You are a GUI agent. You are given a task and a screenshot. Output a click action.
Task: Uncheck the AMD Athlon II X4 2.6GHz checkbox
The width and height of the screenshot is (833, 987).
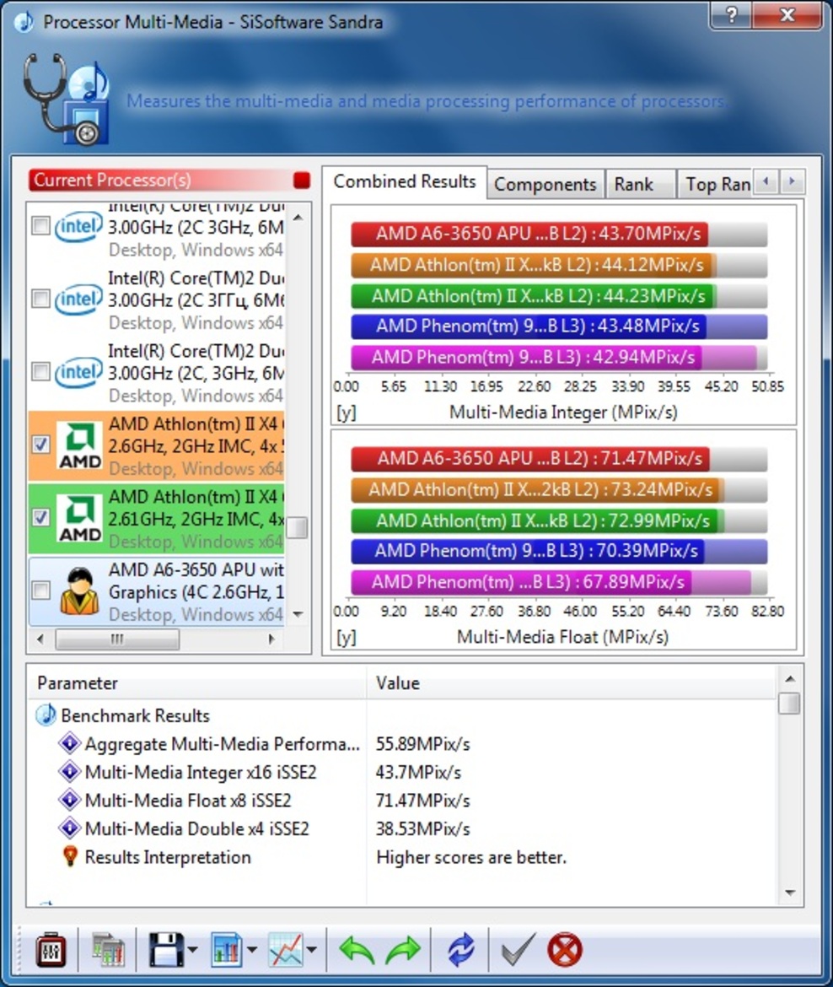tap(41, 445)
